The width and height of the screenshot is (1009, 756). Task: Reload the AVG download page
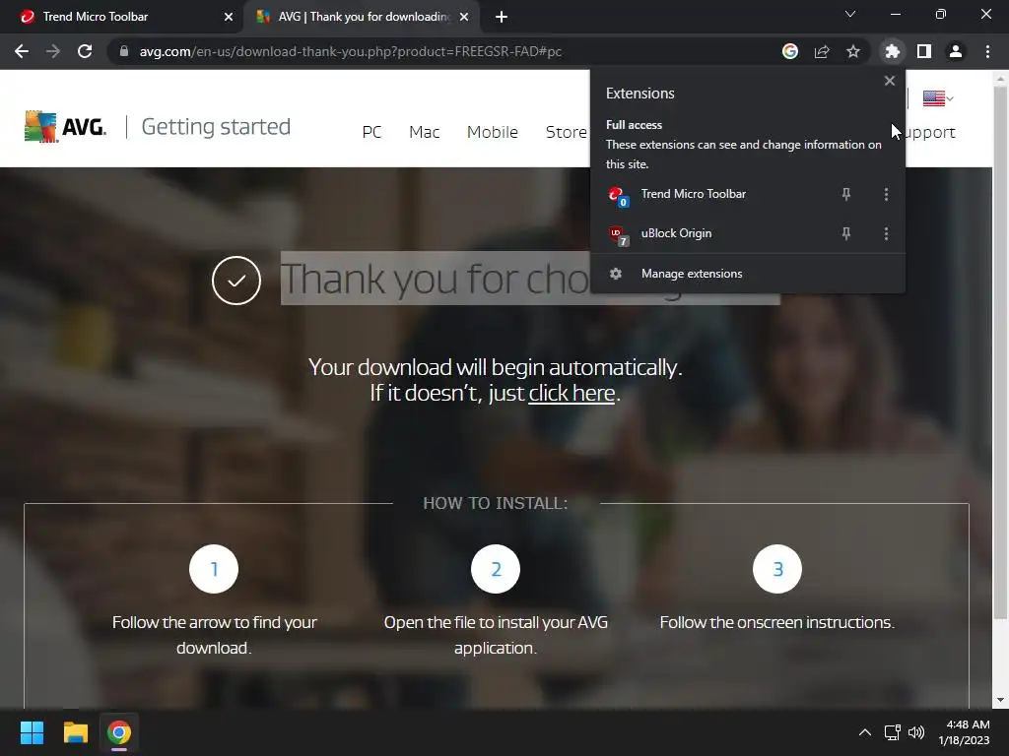coord(85,51)
